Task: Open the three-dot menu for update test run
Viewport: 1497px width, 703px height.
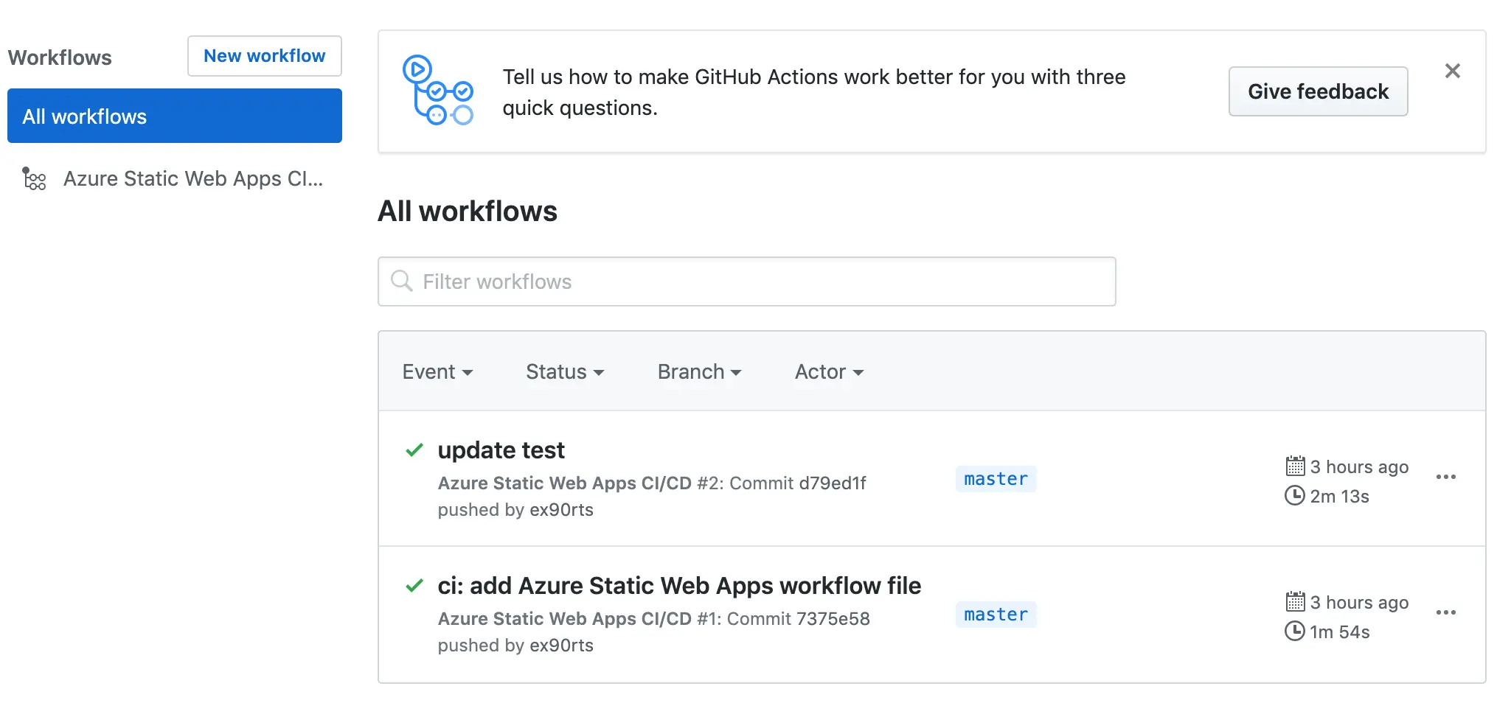Action: [x=1445, y=478]
